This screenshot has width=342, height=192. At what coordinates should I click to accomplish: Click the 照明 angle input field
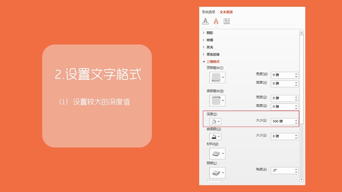point(282,171)
